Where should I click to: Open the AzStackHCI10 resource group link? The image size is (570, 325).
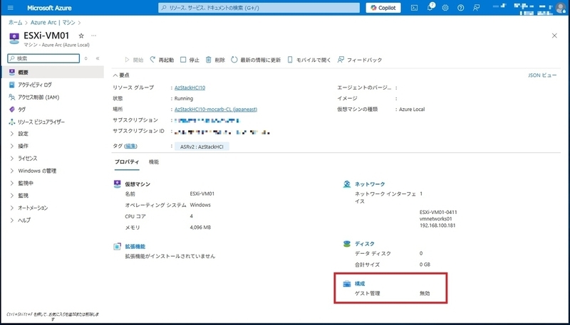tap(190, 87)
